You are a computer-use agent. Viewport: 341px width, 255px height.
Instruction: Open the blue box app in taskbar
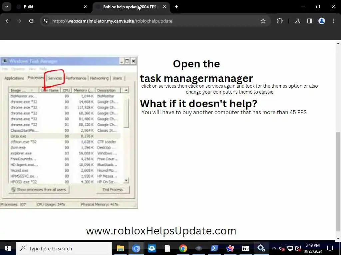pos(152,248)
